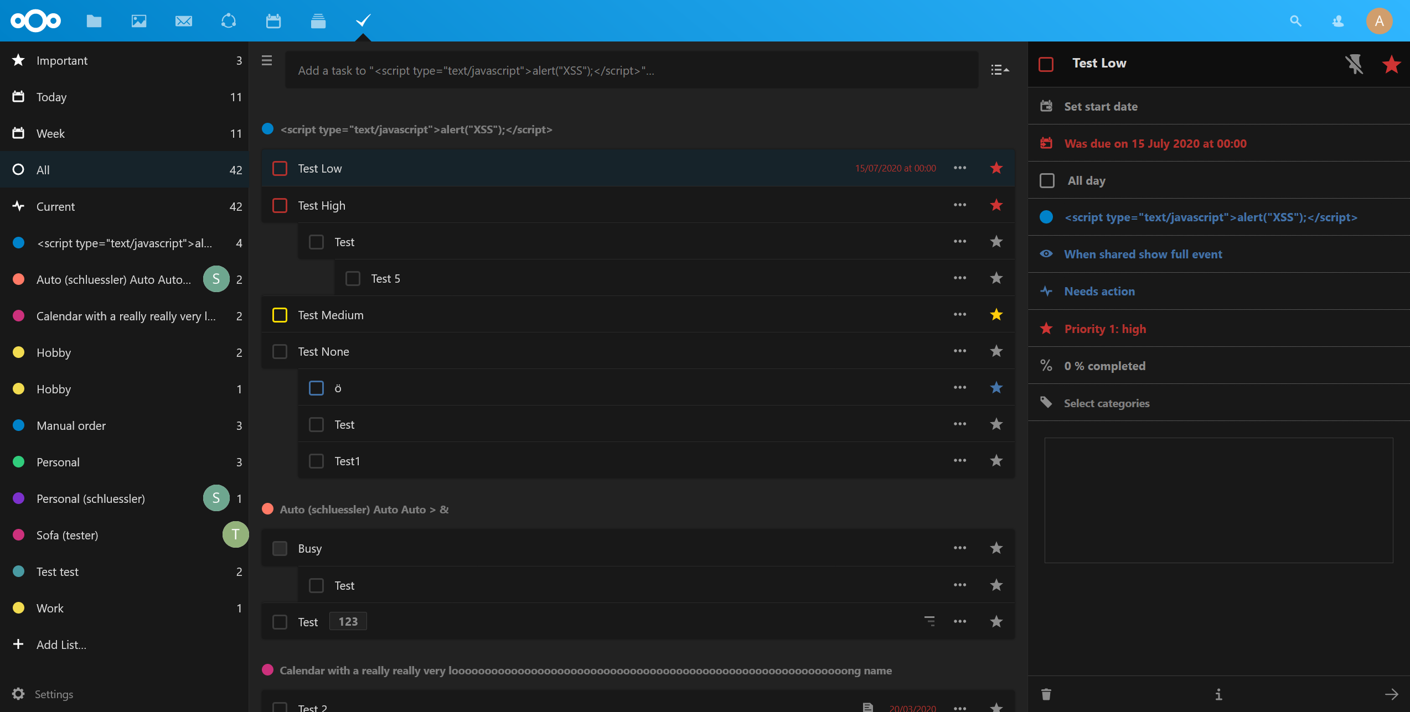Toggle subtasks visibility on Test 123

[929, 621]
